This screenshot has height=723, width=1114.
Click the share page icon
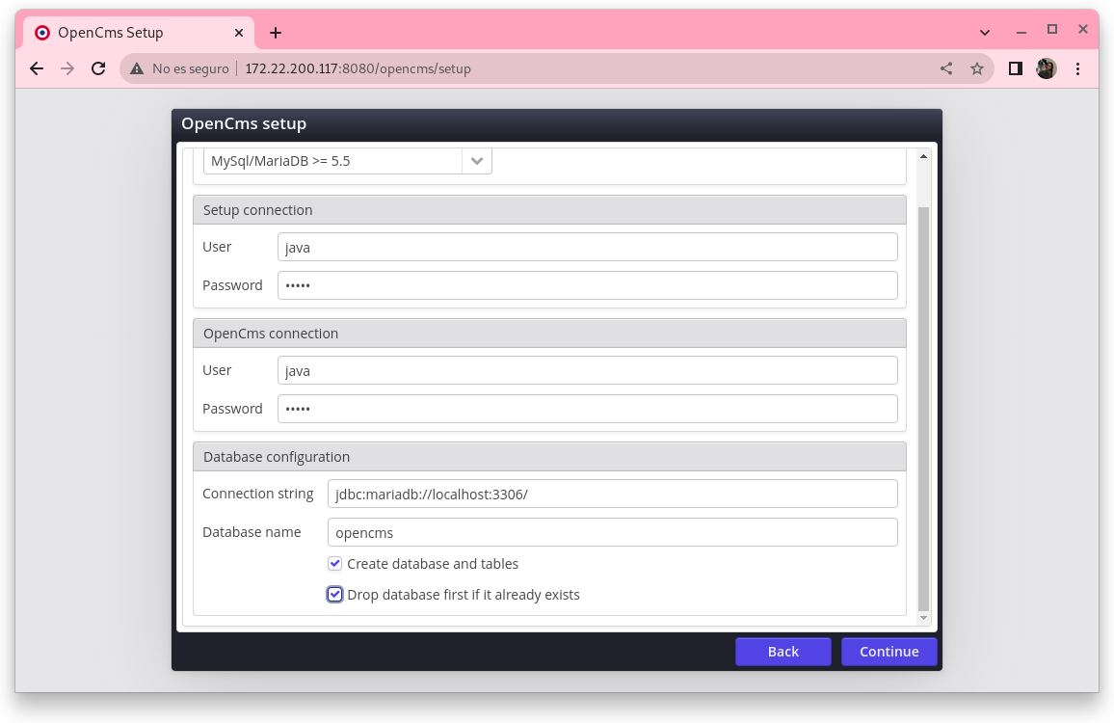click(x=946, y=68)
